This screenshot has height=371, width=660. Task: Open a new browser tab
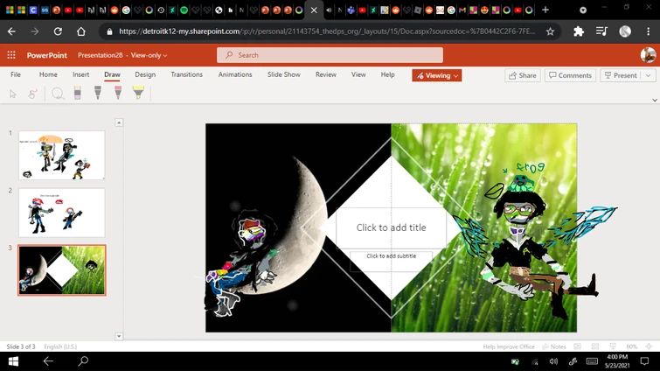[x=545, y=10]
